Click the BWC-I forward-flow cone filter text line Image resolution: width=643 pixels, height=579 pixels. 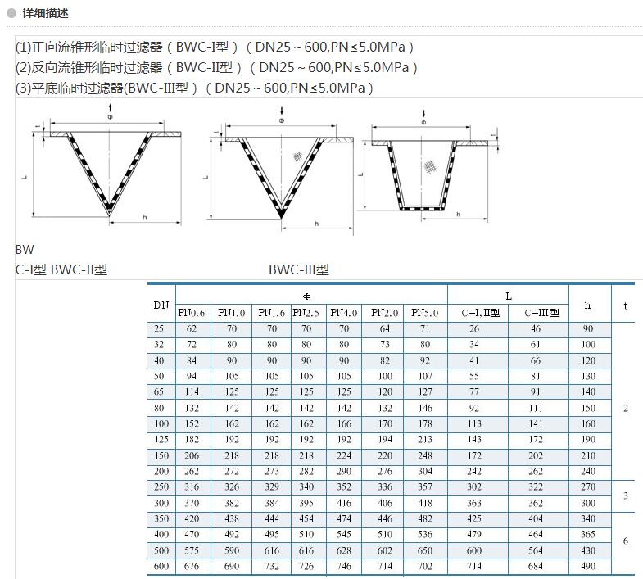[215, 47]
